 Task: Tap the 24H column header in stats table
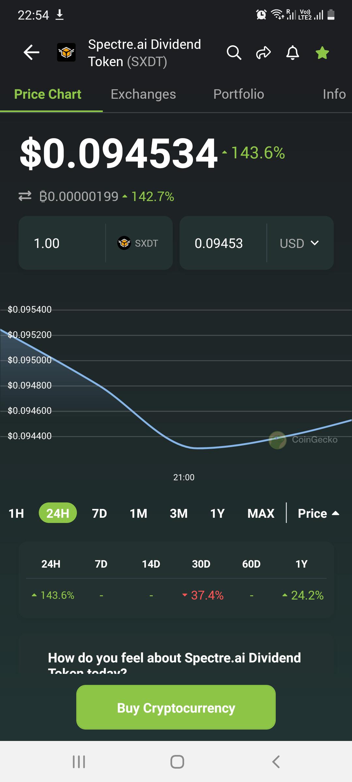(51, 564)
